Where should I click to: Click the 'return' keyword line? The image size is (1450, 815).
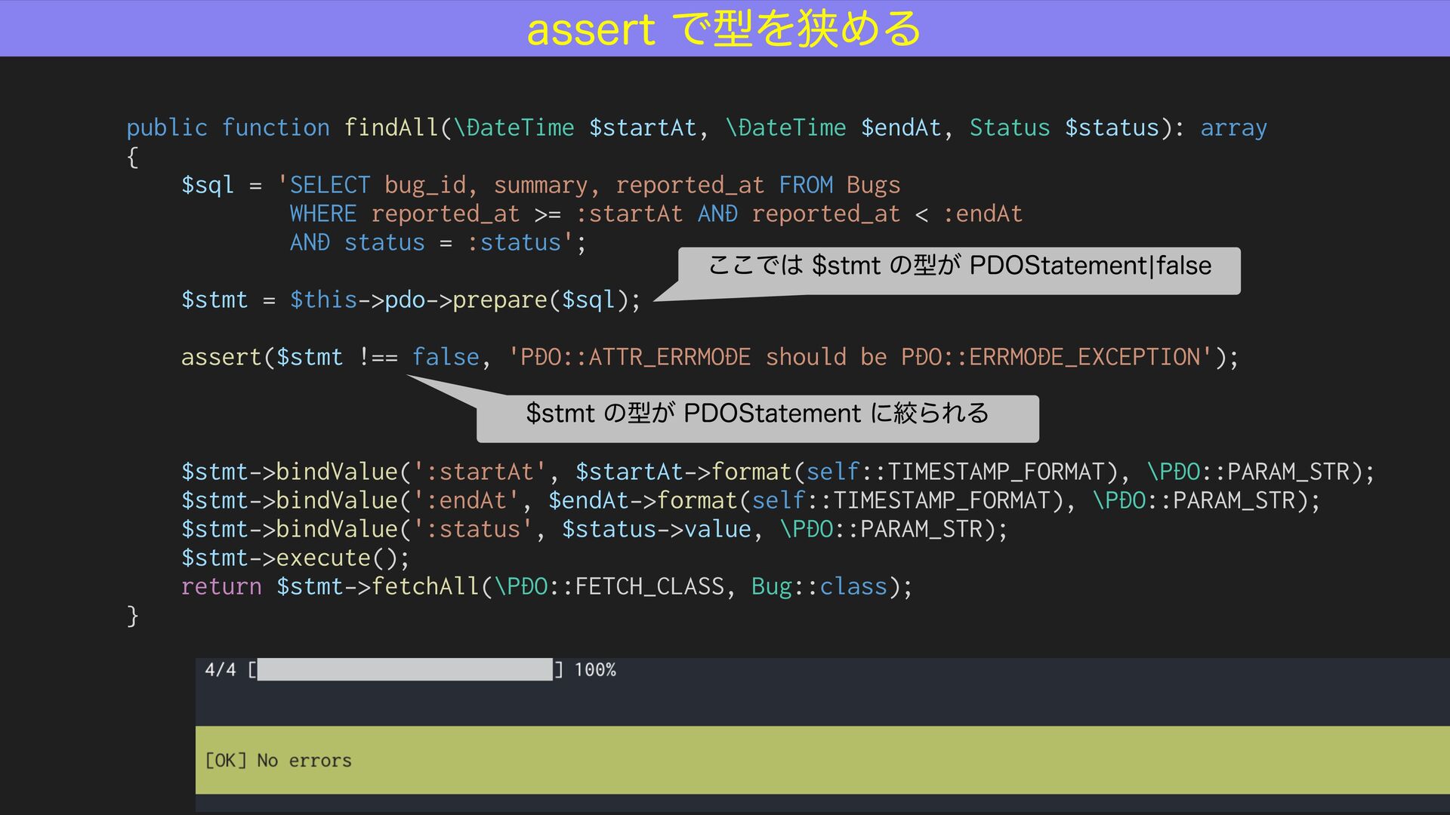tap(221, 586)
